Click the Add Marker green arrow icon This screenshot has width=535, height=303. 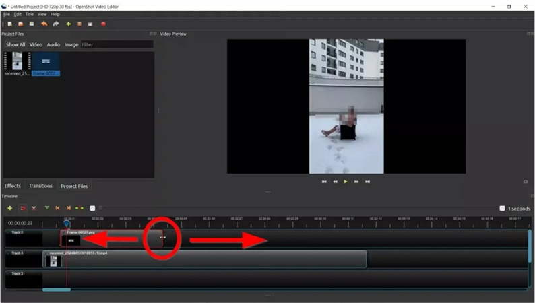click(x=46, y=208)
